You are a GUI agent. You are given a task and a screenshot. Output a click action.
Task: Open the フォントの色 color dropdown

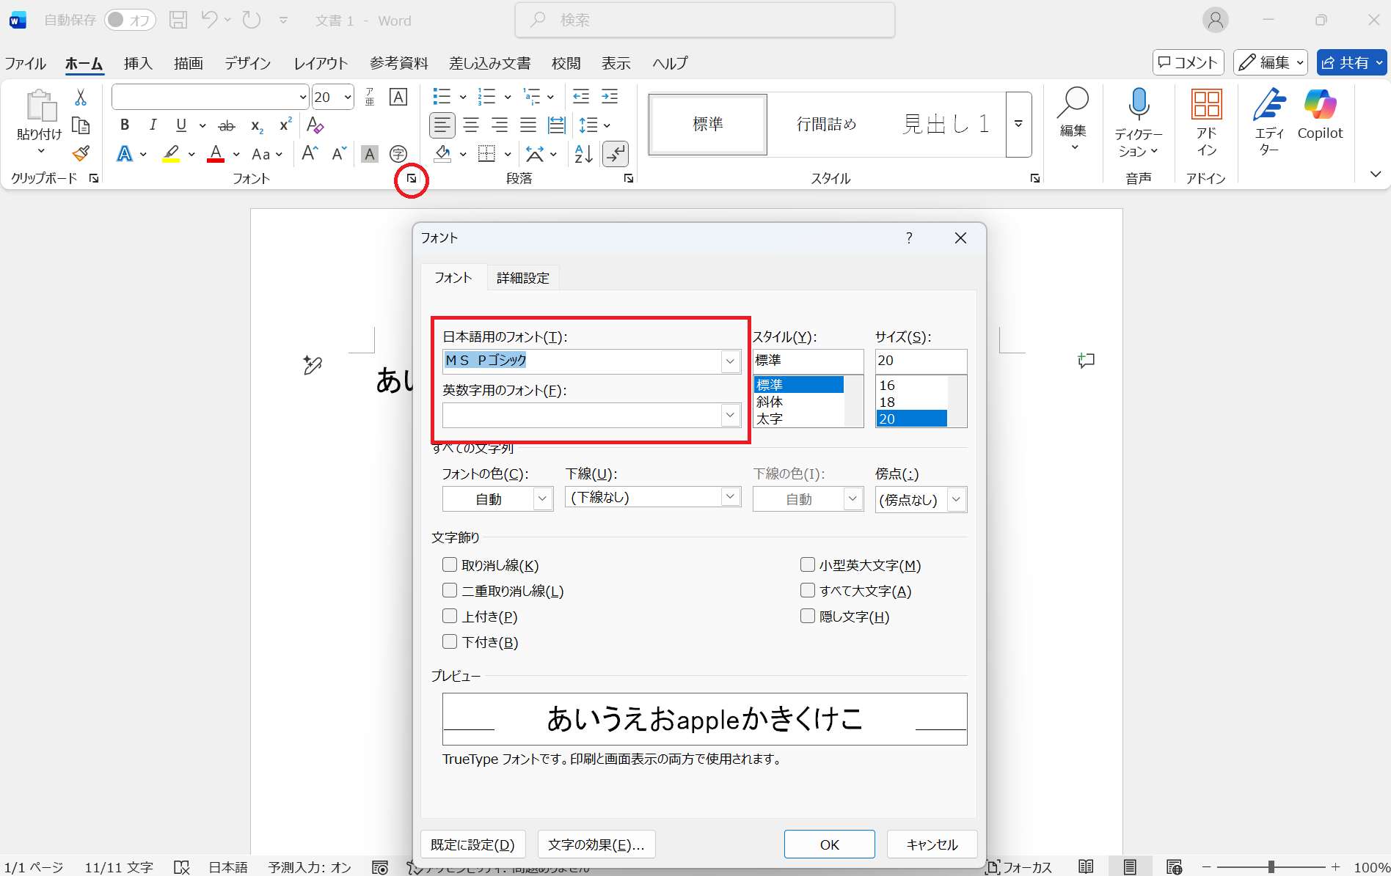(542, 499)
